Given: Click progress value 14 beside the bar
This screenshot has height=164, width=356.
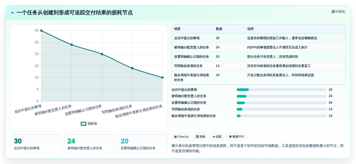Looking at the screenshot, I should (x=331, y=109).
